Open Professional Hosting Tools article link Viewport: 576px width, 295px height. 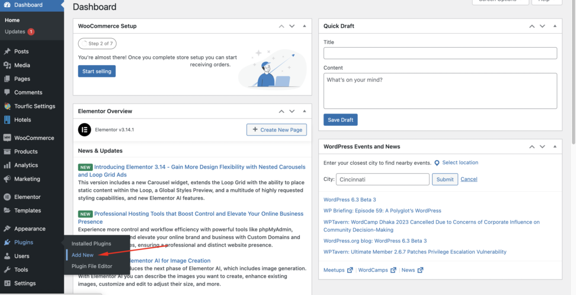(191, 217)
